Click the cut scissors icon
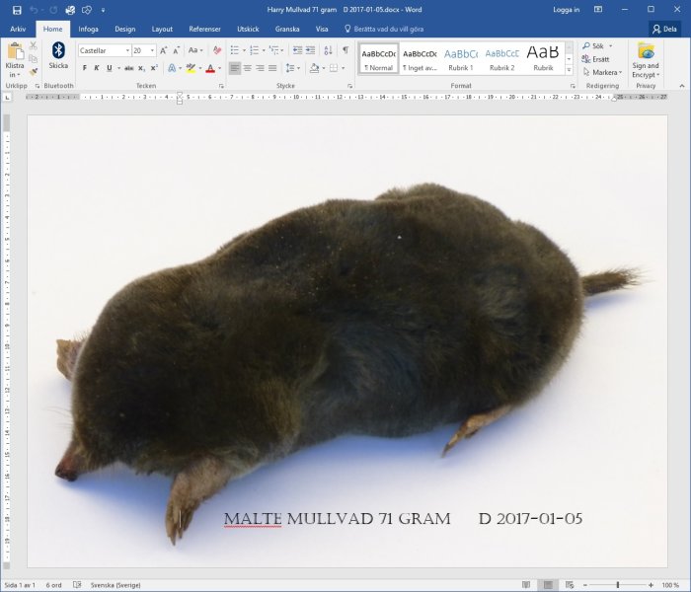The image size is (691, 592). click(33, 45)
